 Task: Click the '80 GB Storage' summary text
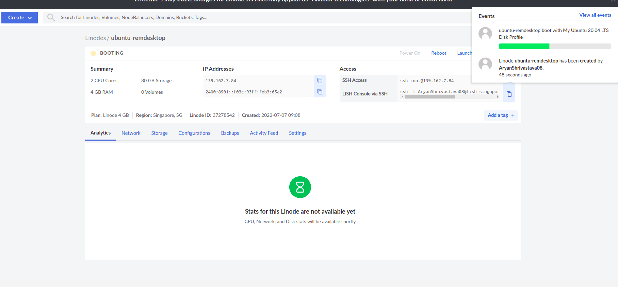(157, 80)
